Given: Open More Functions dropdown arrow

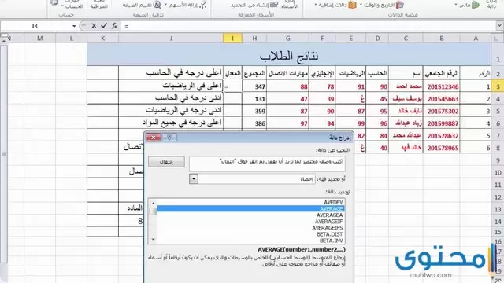Looking at the screenshot, I should click(x=316, y=5).
